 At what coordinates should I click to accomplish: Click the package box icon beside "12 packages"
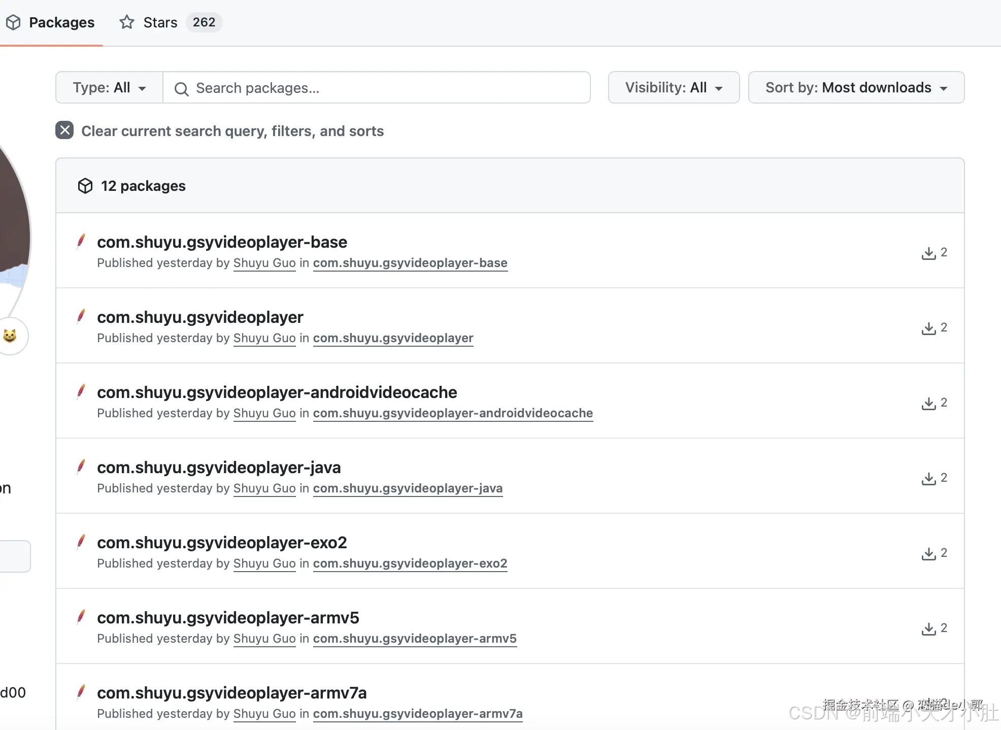point(85,186)
